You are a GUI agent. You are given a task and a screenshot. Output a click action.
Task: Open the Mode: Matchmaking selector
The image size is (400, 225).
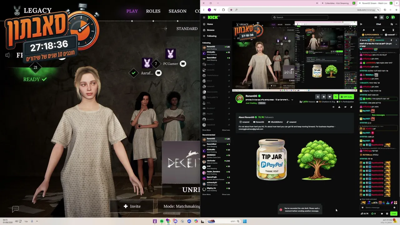click(181, 206)
